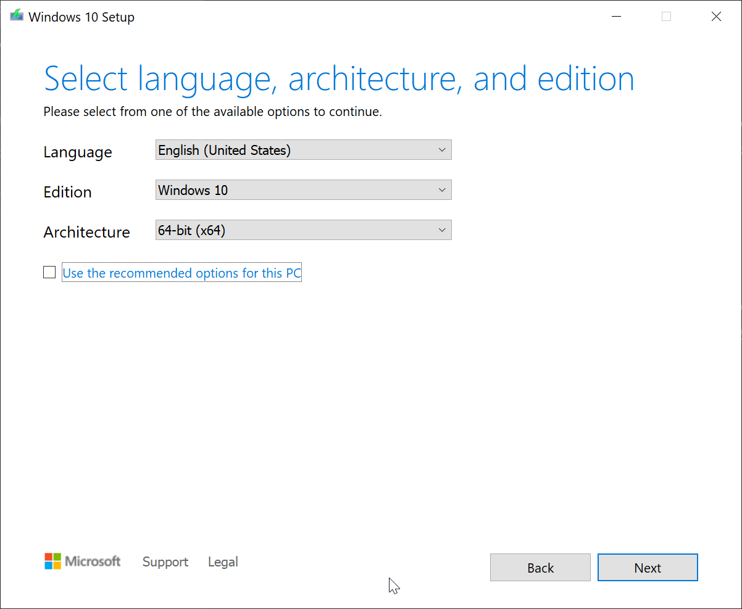Select the English (United States) language field

pyautogui.click(x=296, y=150)
